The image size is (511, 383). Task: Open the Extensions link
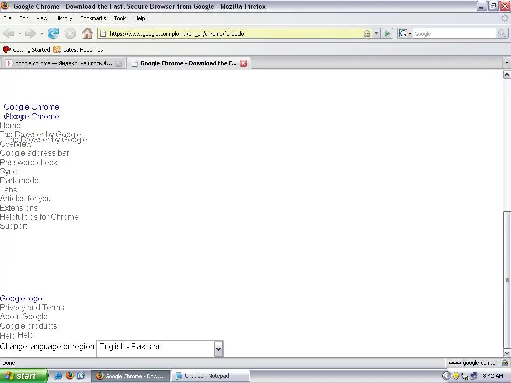pos(19,208)
